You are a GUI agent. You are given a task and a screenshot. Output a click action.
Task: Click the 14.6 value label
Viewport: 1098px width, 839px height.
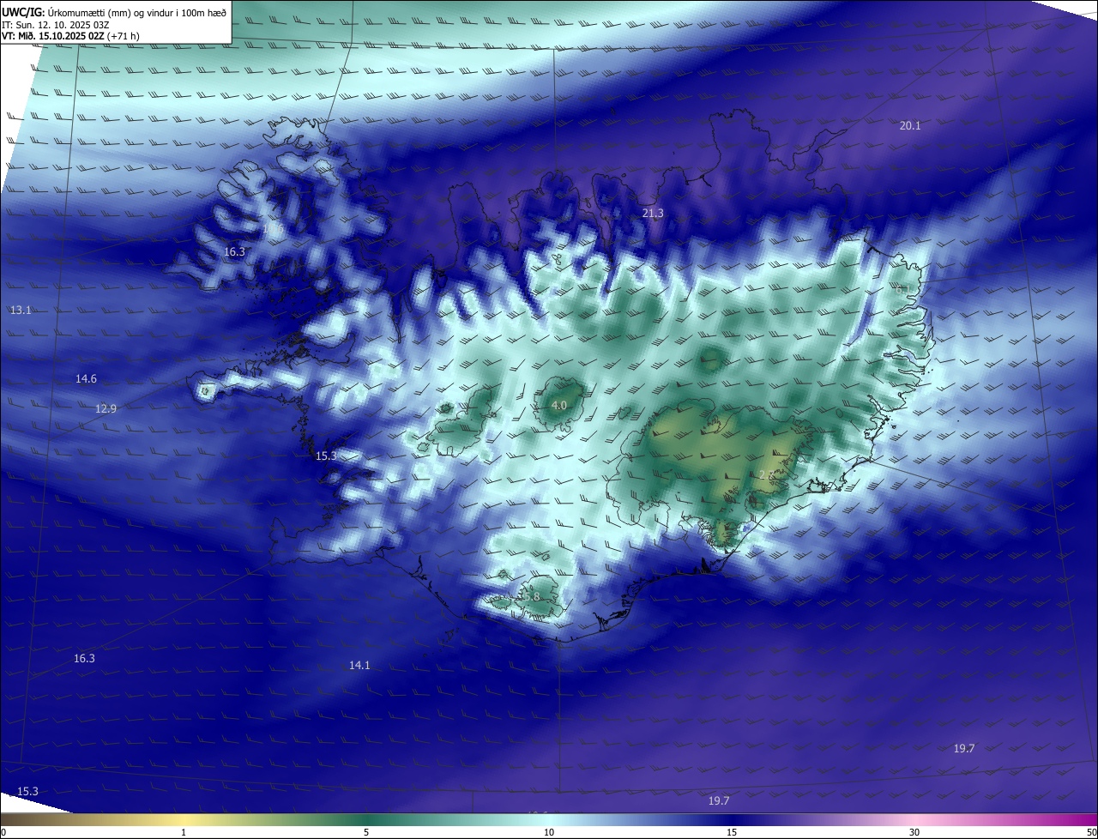(x=86, y=378)
